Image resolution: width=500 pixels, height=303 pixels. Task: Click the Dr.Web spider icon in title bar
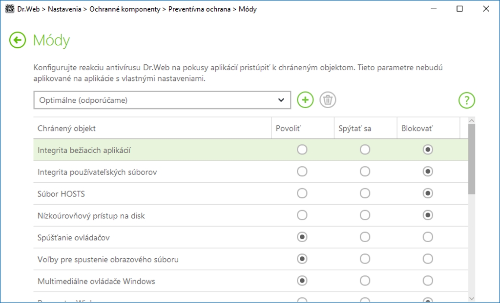(x=9, y=9)
